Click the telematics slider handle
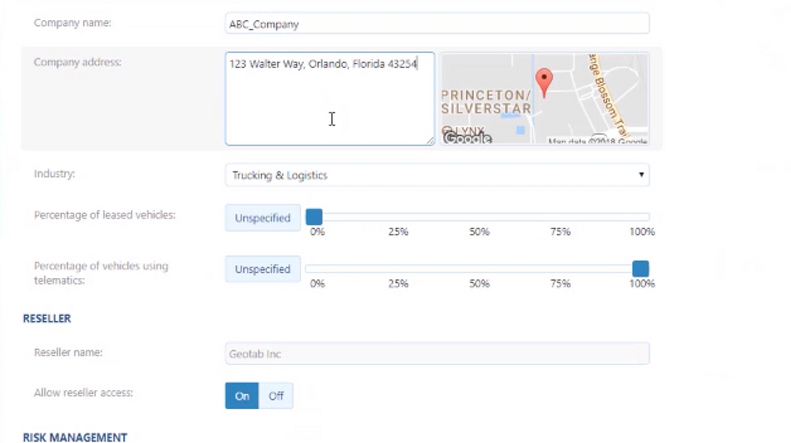The image size is (791, 443). pyautogui.click(x=640, y=269)
